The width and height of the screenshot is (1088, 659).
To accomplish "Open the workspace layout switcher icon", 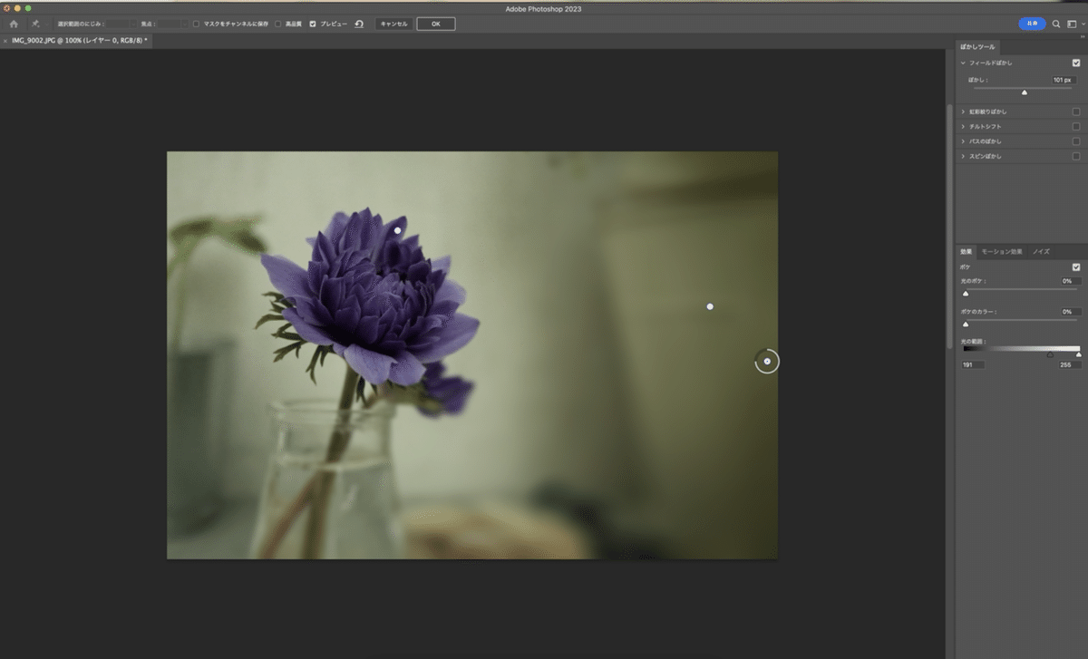I will pos(1071,24).
